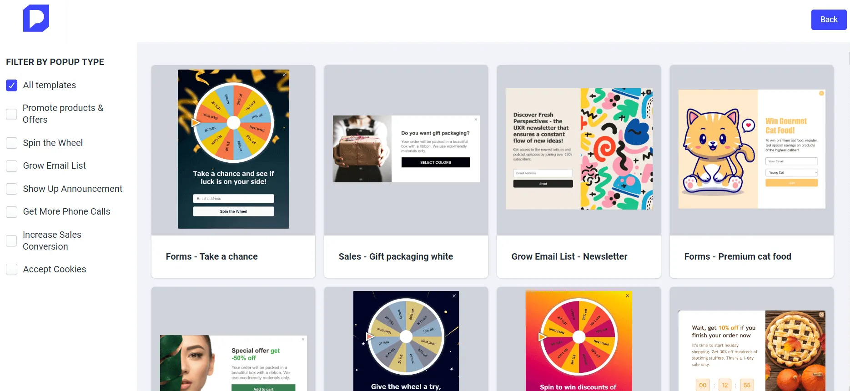The image size is (850, 391).
Task: Click close X on special offer preview
Action: click(x=303, y=339)
